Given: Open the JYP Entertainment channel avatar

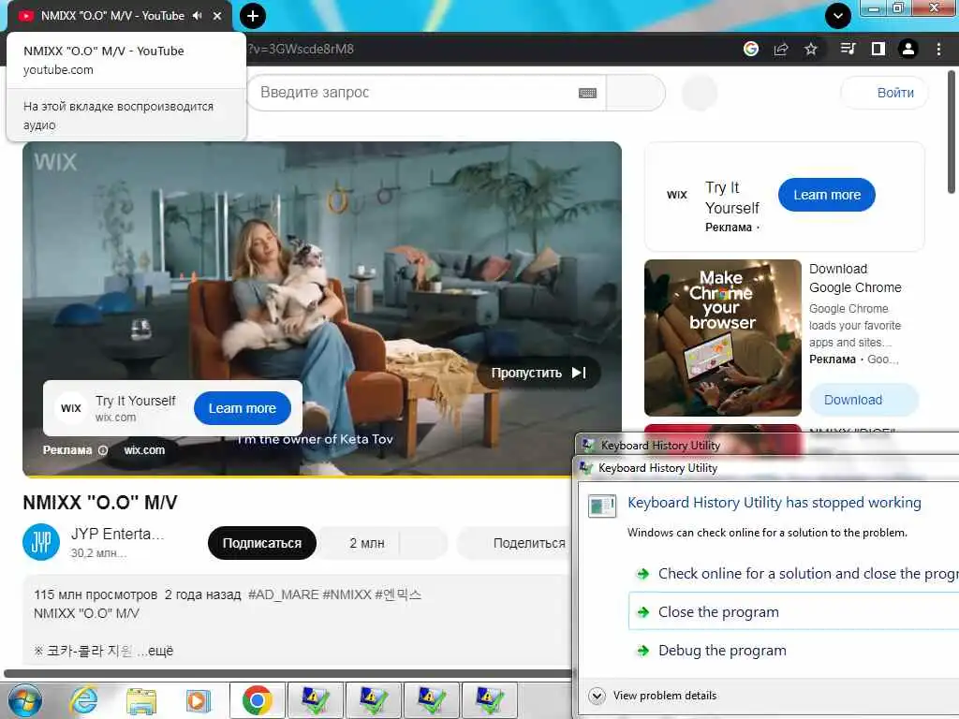Looking at the screenshot, I should 41,542.
